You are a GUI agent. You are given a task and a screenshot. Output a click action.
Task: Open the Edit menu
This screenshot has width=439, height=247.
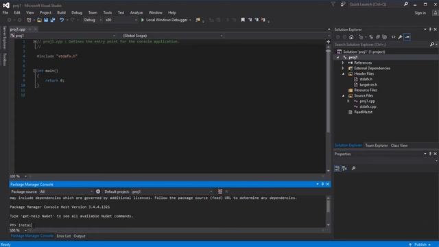(x=17, y=12)
